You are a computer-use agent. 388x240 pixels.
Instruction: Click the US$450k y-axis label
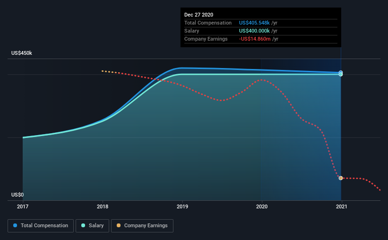coord(22,53)
